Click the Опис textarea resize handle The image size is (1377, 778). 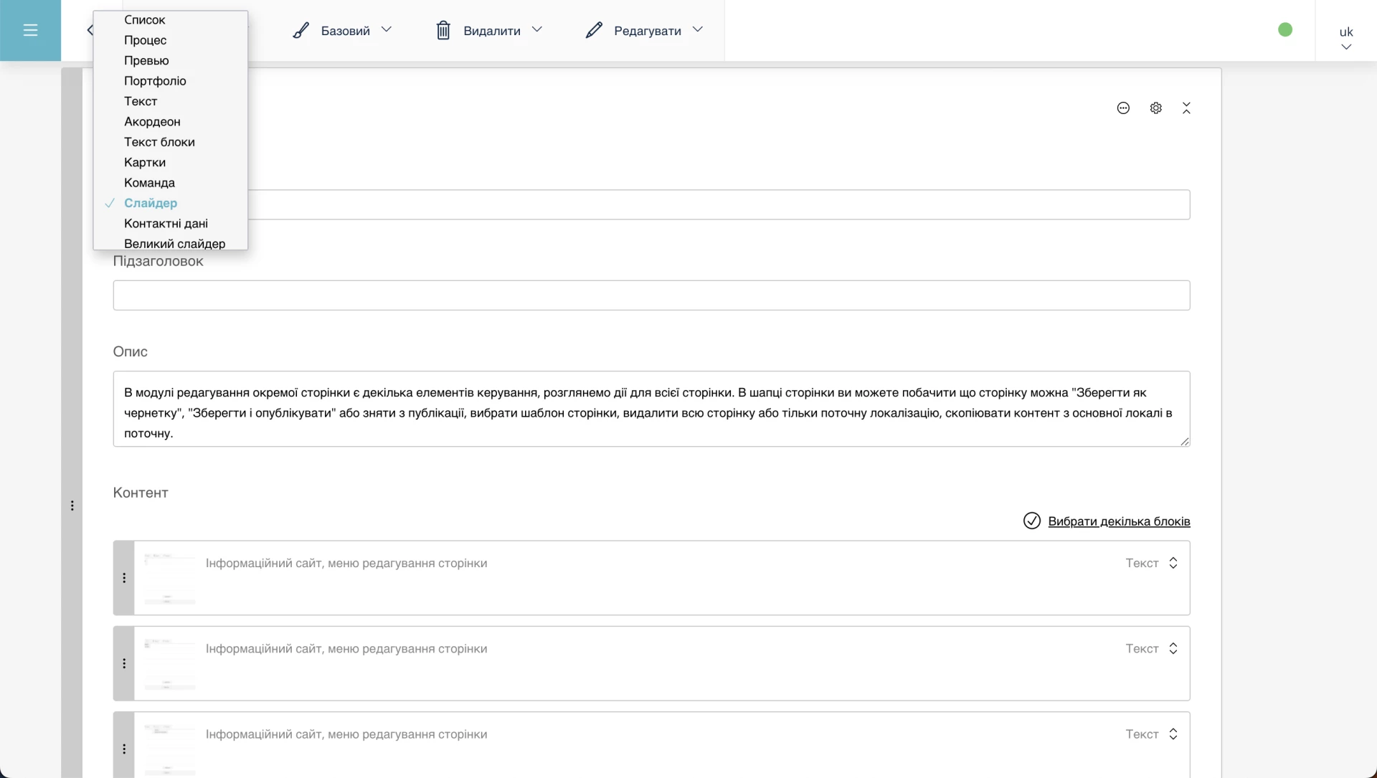click(1185, 442)
